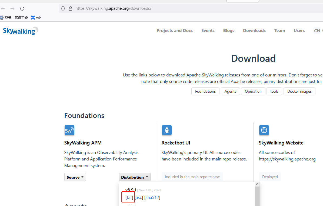Select the v8.9.1 version label
Screen dimensions: 323x206
pos(131,190)
